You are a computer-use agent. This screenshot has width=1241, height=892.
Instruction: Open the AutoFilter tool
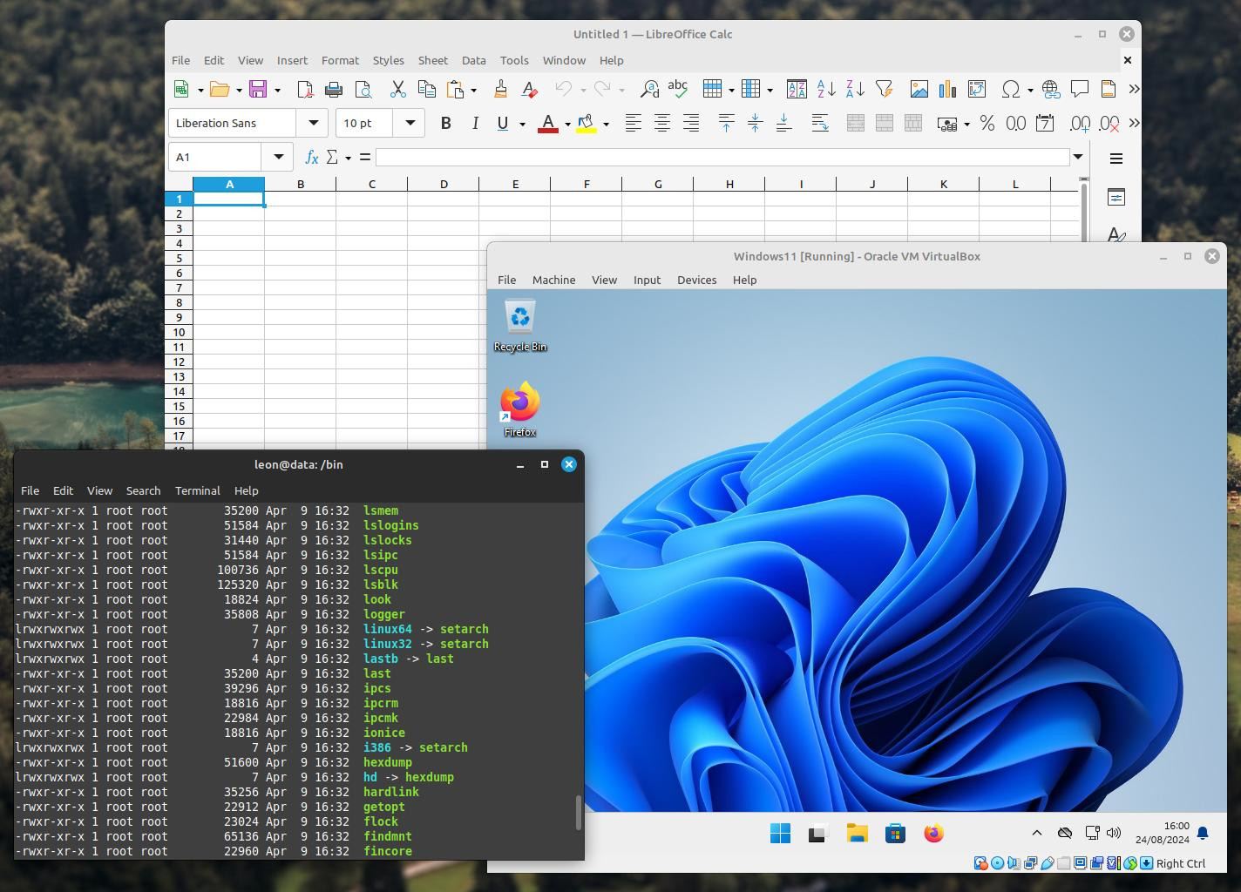pyautogui.click(x=884, y=89)
